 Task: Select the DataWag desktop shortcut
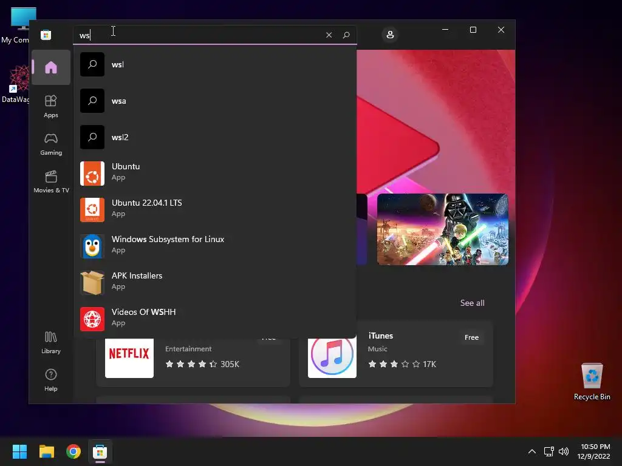point(15,84)
